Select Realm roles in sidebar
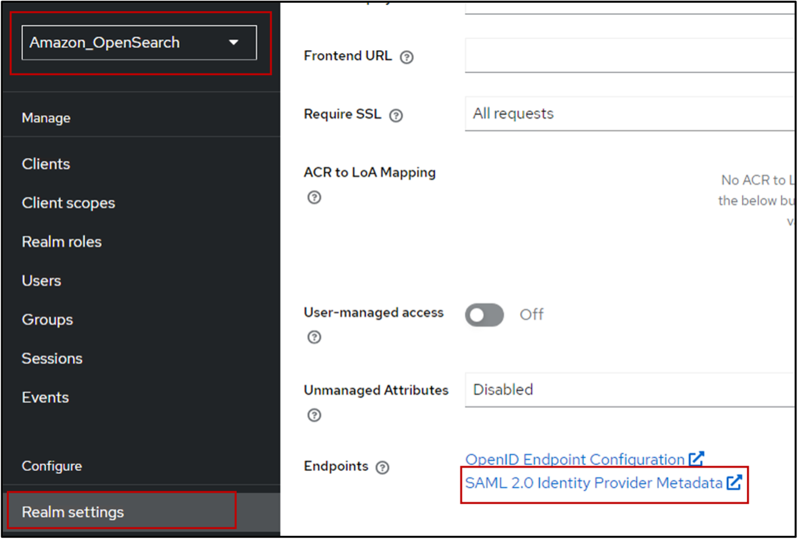This screenshot has width=800, height=540. [x=62, y=242]
